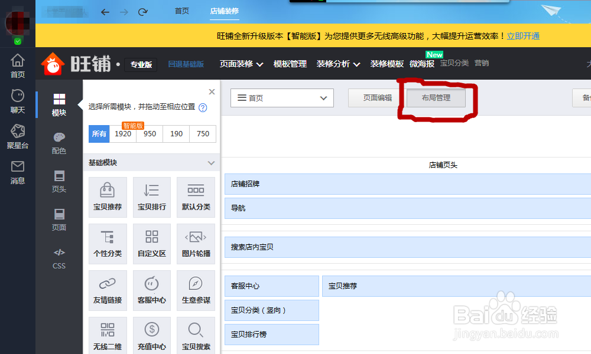Open the 首页 page selector dropdown

click(x=282, y=98)
